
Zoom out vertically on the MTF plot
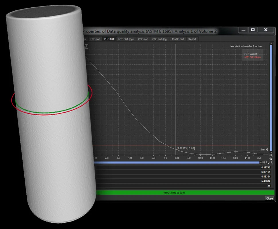coord(271,159)
